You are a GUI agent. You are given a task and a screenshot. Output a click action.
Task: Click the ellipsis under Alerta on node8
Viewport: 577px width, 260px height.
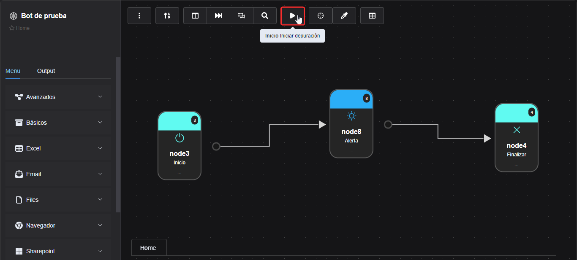351,151
